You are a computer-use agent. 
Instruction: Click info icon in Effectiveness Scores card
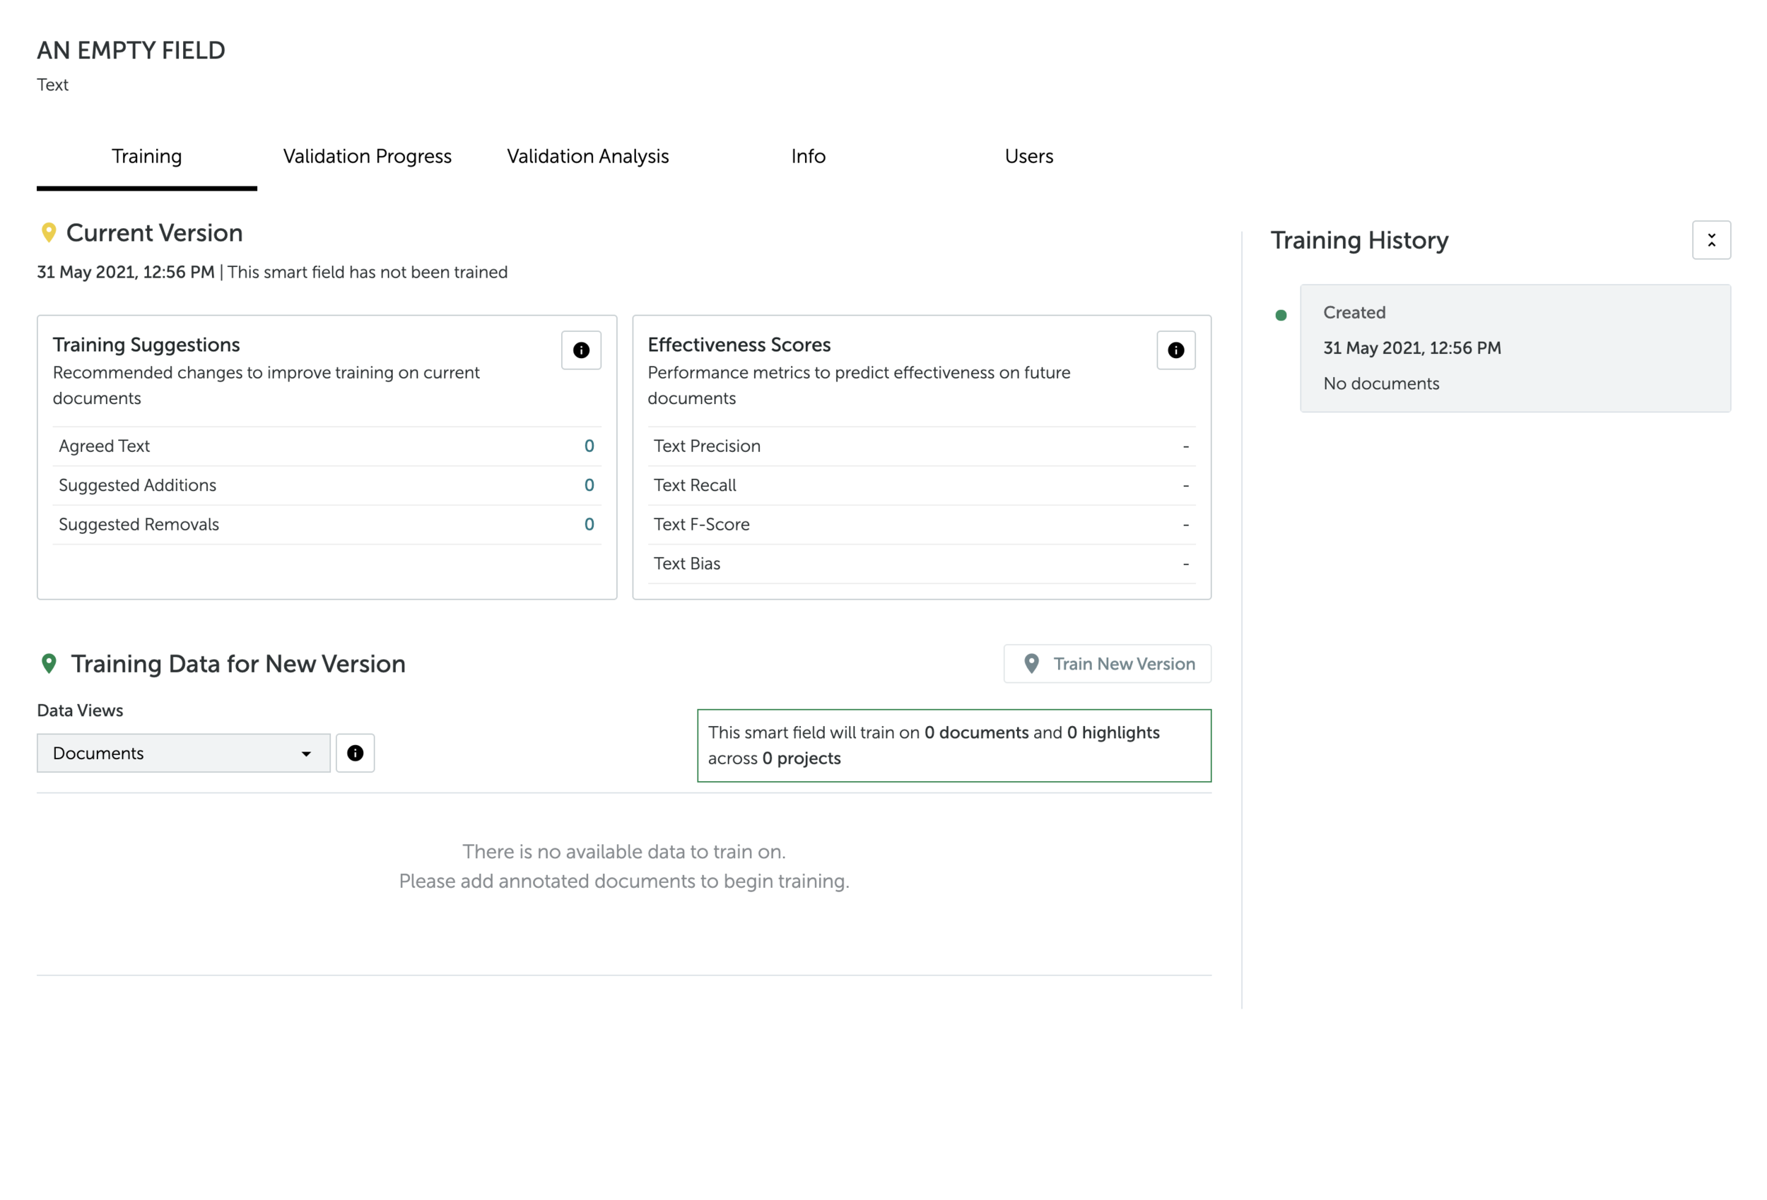tap(1175, 350)
